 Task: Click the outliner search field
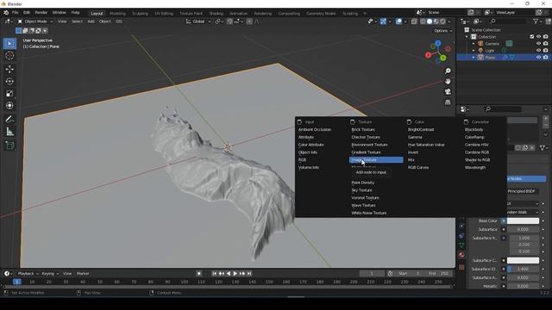tap(507, 22)
